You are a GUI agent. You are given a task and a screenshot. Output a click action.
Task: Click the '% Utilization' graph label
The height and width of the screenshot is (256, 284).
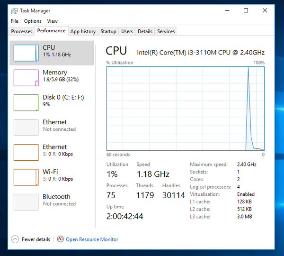click(120, 63)
